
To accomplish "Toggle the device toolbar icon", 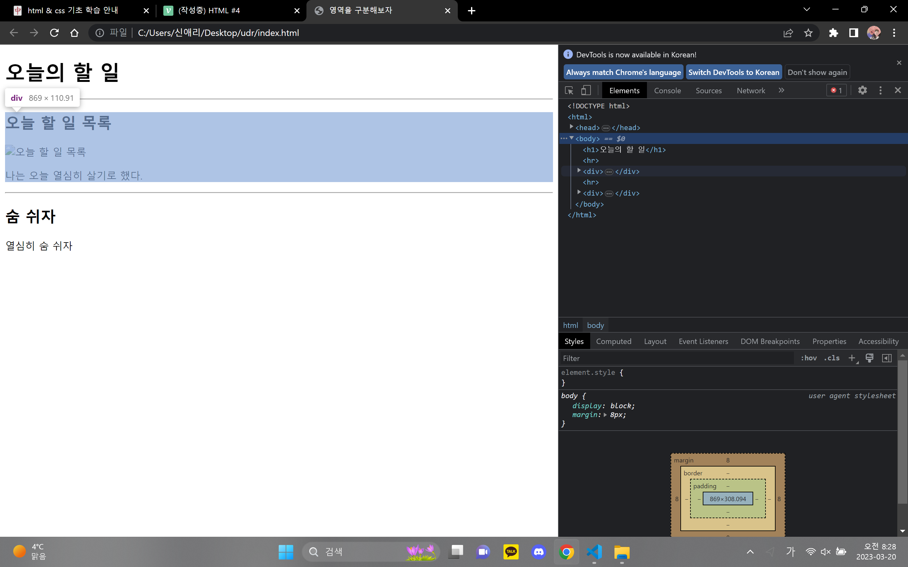I will (586, 90).
